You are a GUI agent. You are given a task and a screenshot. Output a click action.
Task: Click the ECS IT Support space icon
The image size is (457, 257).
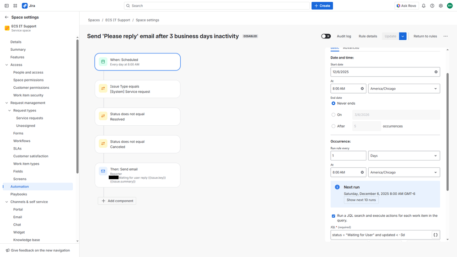coord(7,28)
